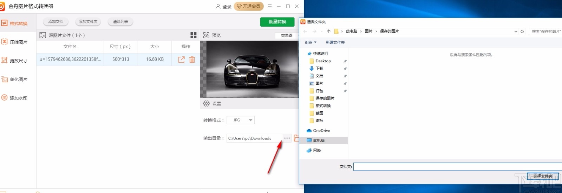Click the 添加文件夹 button

point(88,22)
